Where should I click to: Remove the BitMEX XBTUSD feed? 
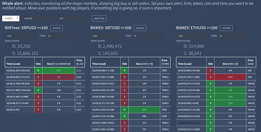(x=140, y=28)
